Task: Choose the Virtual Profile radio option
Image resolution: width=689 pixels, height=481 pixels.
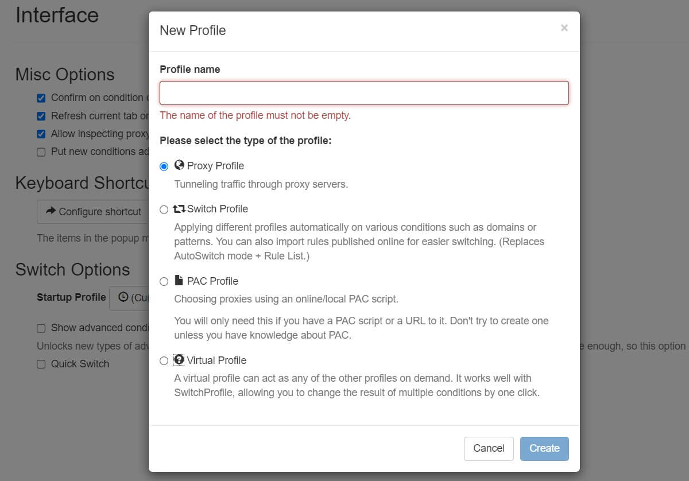Action: point(164,360)
